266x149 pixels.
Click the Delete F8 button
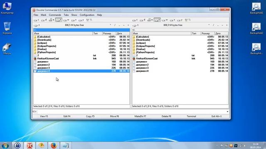point(166,116)
